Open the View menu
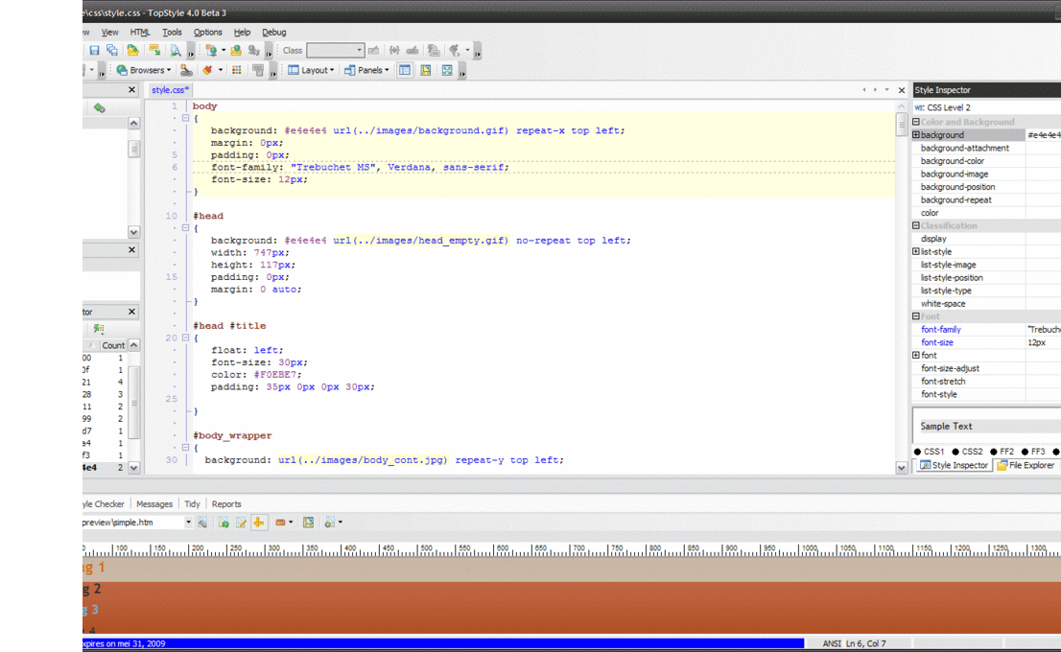This screenshot has height=652, width=1061. (109, 32)
